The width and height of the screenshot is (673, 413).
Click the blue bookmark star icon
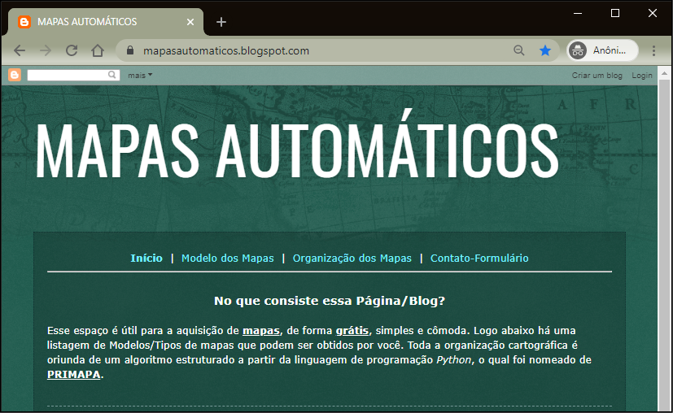[x=545, y=50]
